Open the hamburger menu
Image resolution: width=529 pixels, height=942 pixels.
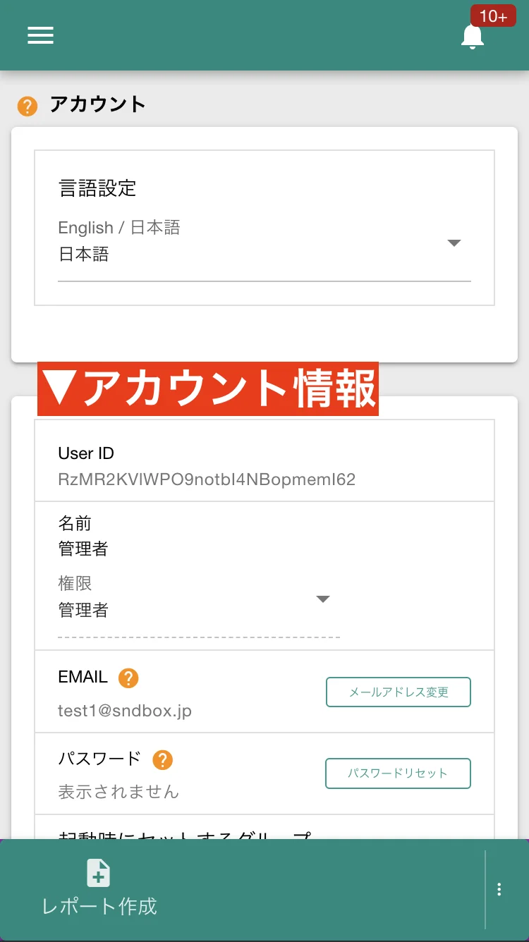tap(40, 35)
